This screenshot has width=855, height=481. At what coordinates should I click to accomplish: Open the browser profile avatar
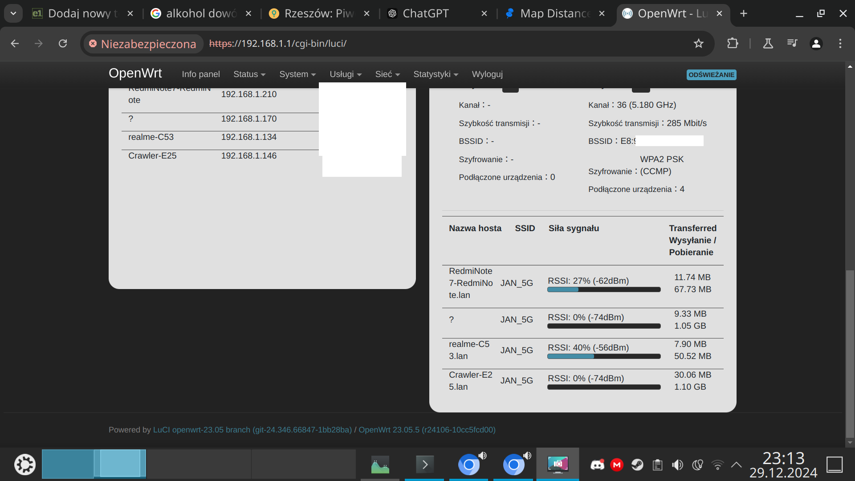click(816, 43)
